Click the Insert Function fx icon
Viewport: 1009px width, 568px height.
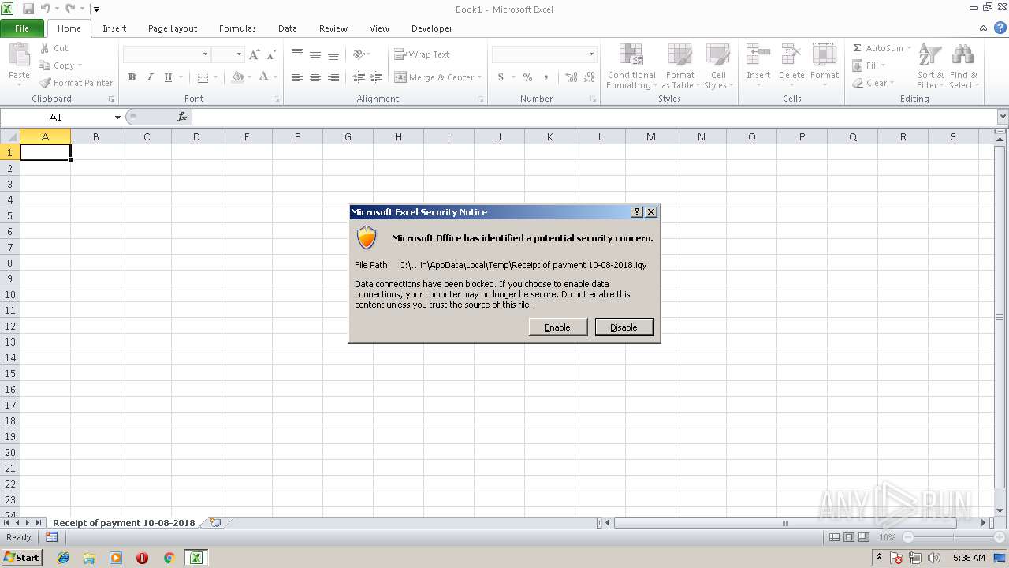(x=182, y=117)
